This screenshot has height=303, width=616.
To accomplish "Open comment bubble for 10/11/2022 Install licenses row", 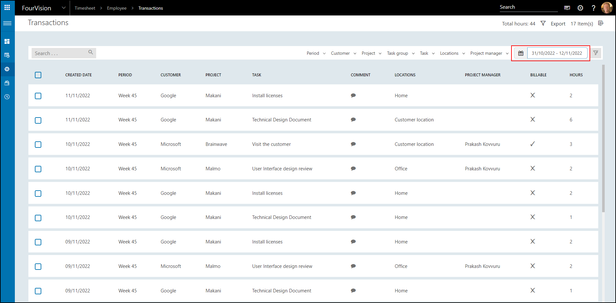I will coord(353,193).
